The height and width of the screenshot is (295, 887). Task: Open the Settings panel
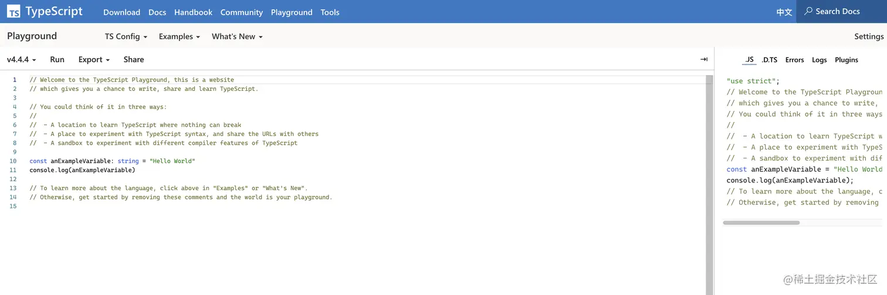click(869, 36)
